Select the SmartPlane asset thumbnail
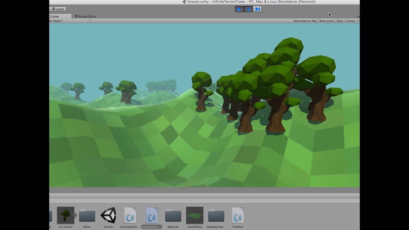Viewport: 409px width, 230px height. point(195,215)
